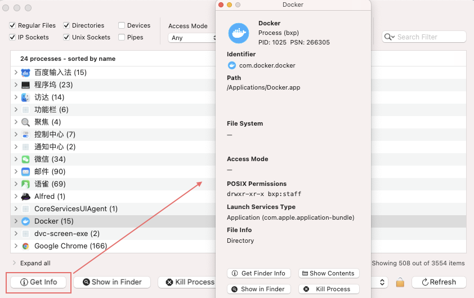This screenshot has width=474, height=298.
Task: Click the 聚焦 magnifier icon in list
Action: [26, 122]
